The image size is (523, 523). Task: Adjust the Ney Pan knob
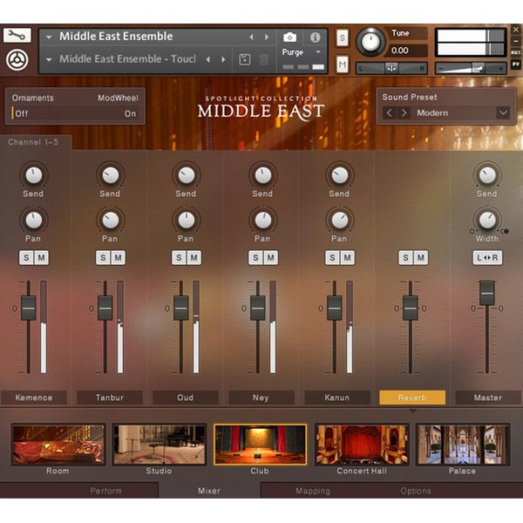click(x=263, y=221)
